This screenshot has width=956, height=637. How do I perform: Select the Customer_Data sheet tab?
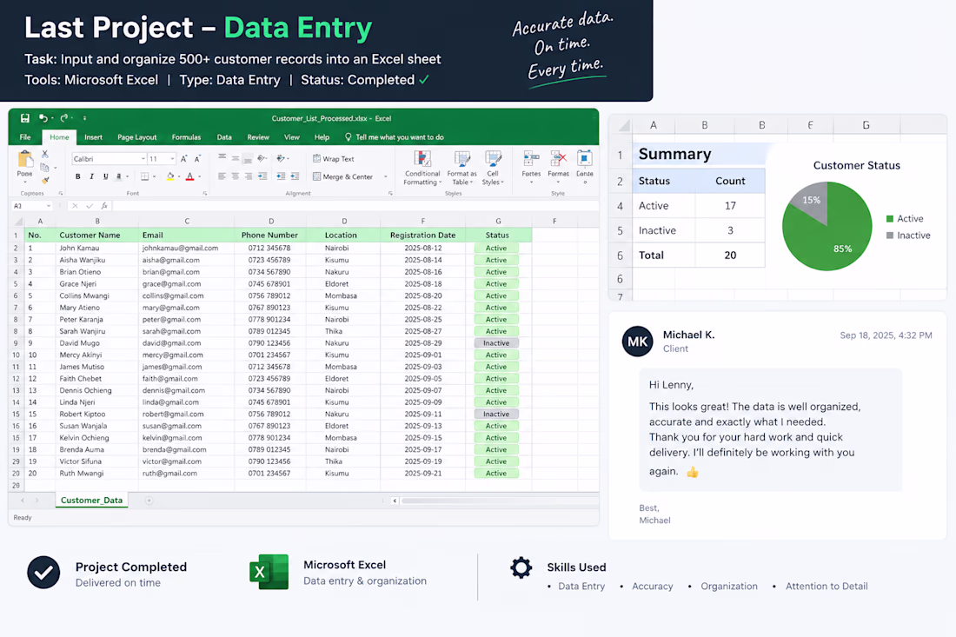[91, 501]
